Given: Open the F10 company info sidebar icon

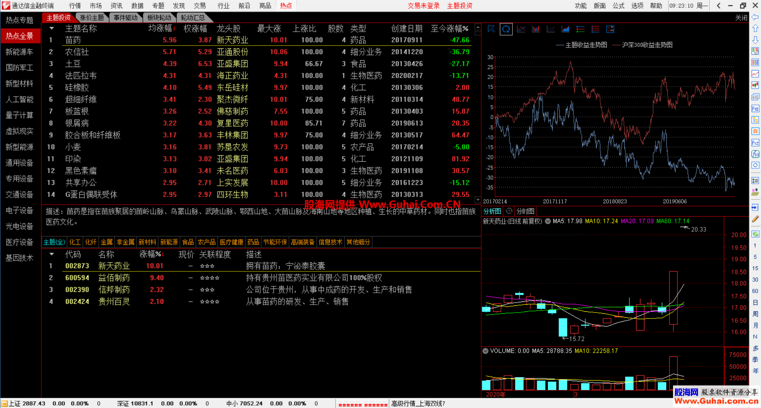Looking at the screenshot, I should tap(755, 109).
